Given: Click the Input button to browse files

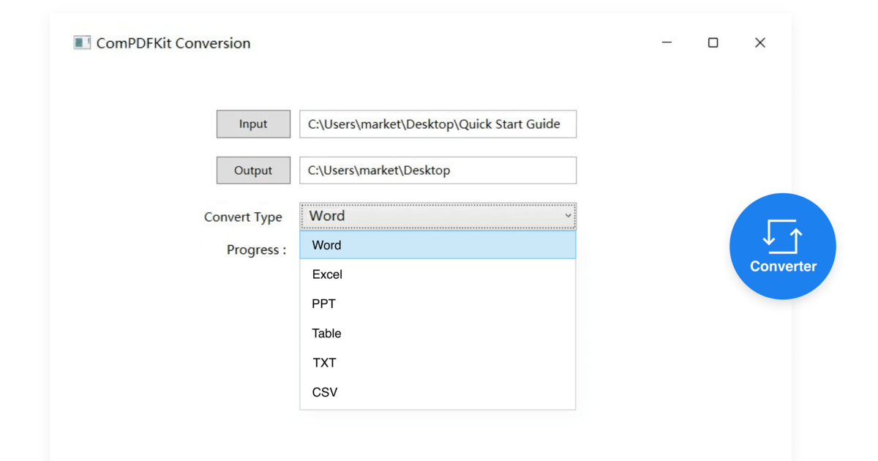Looking at the screenshot, I should [253, 124].
